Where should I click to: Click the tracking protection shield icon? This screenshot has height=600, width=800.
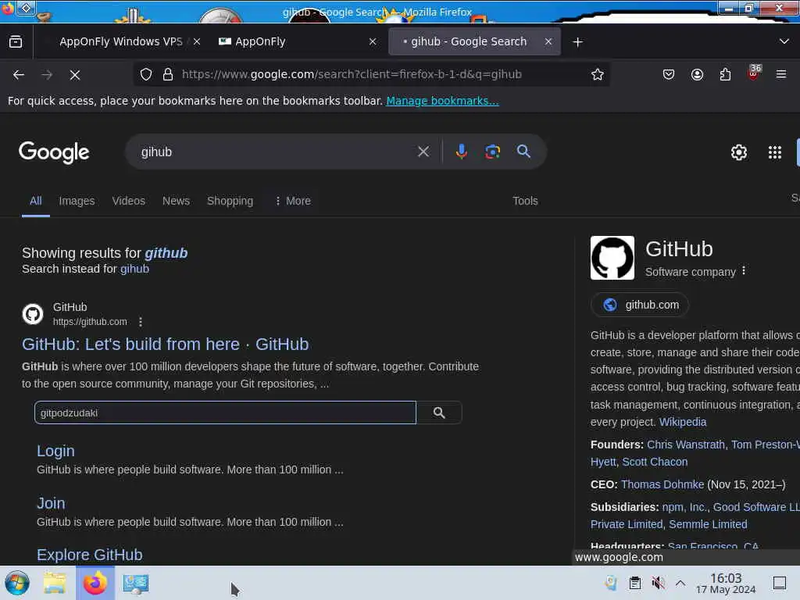click(x=146, y=74)
